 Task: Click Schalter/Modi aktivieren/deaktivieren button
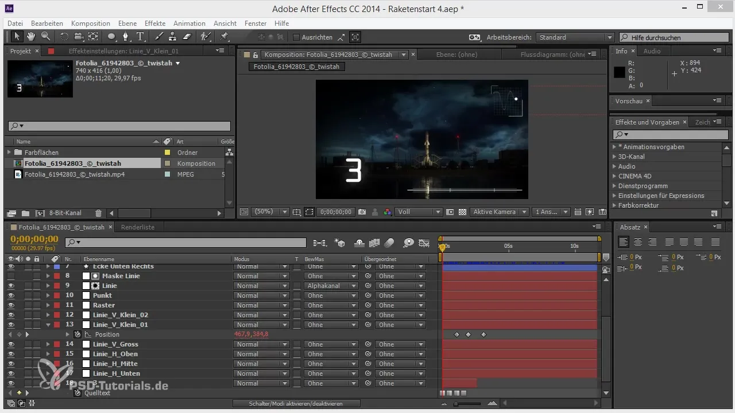click(x=296, y=404)
